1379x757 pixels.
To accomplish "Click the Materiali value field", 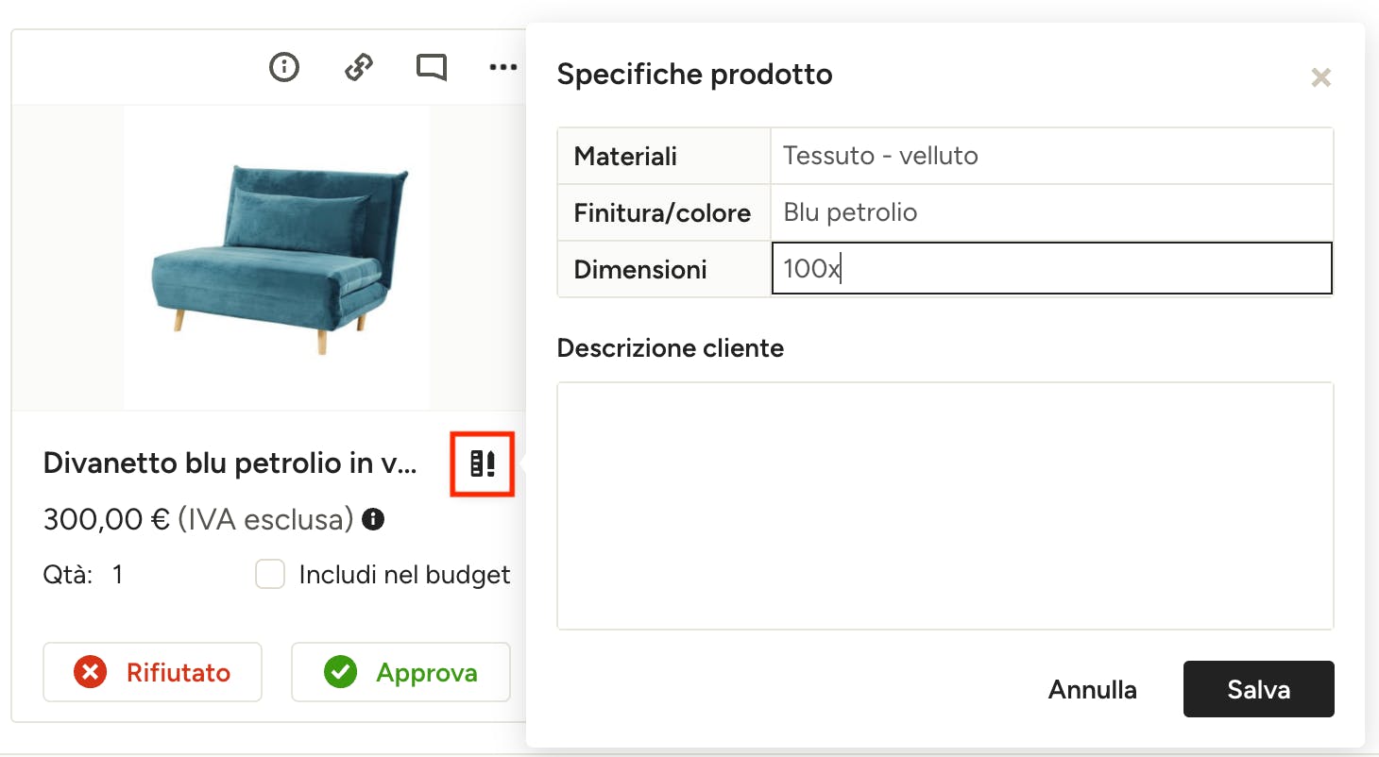I will pos(1051,156).
